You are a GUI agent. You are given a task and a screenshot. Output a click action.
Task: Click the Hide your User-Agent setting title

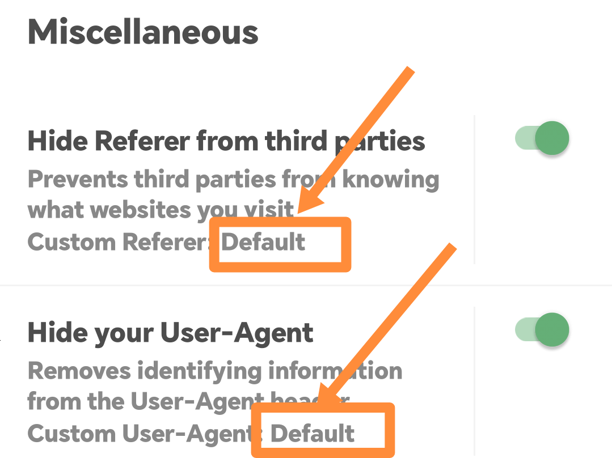(x=170, y=333)
